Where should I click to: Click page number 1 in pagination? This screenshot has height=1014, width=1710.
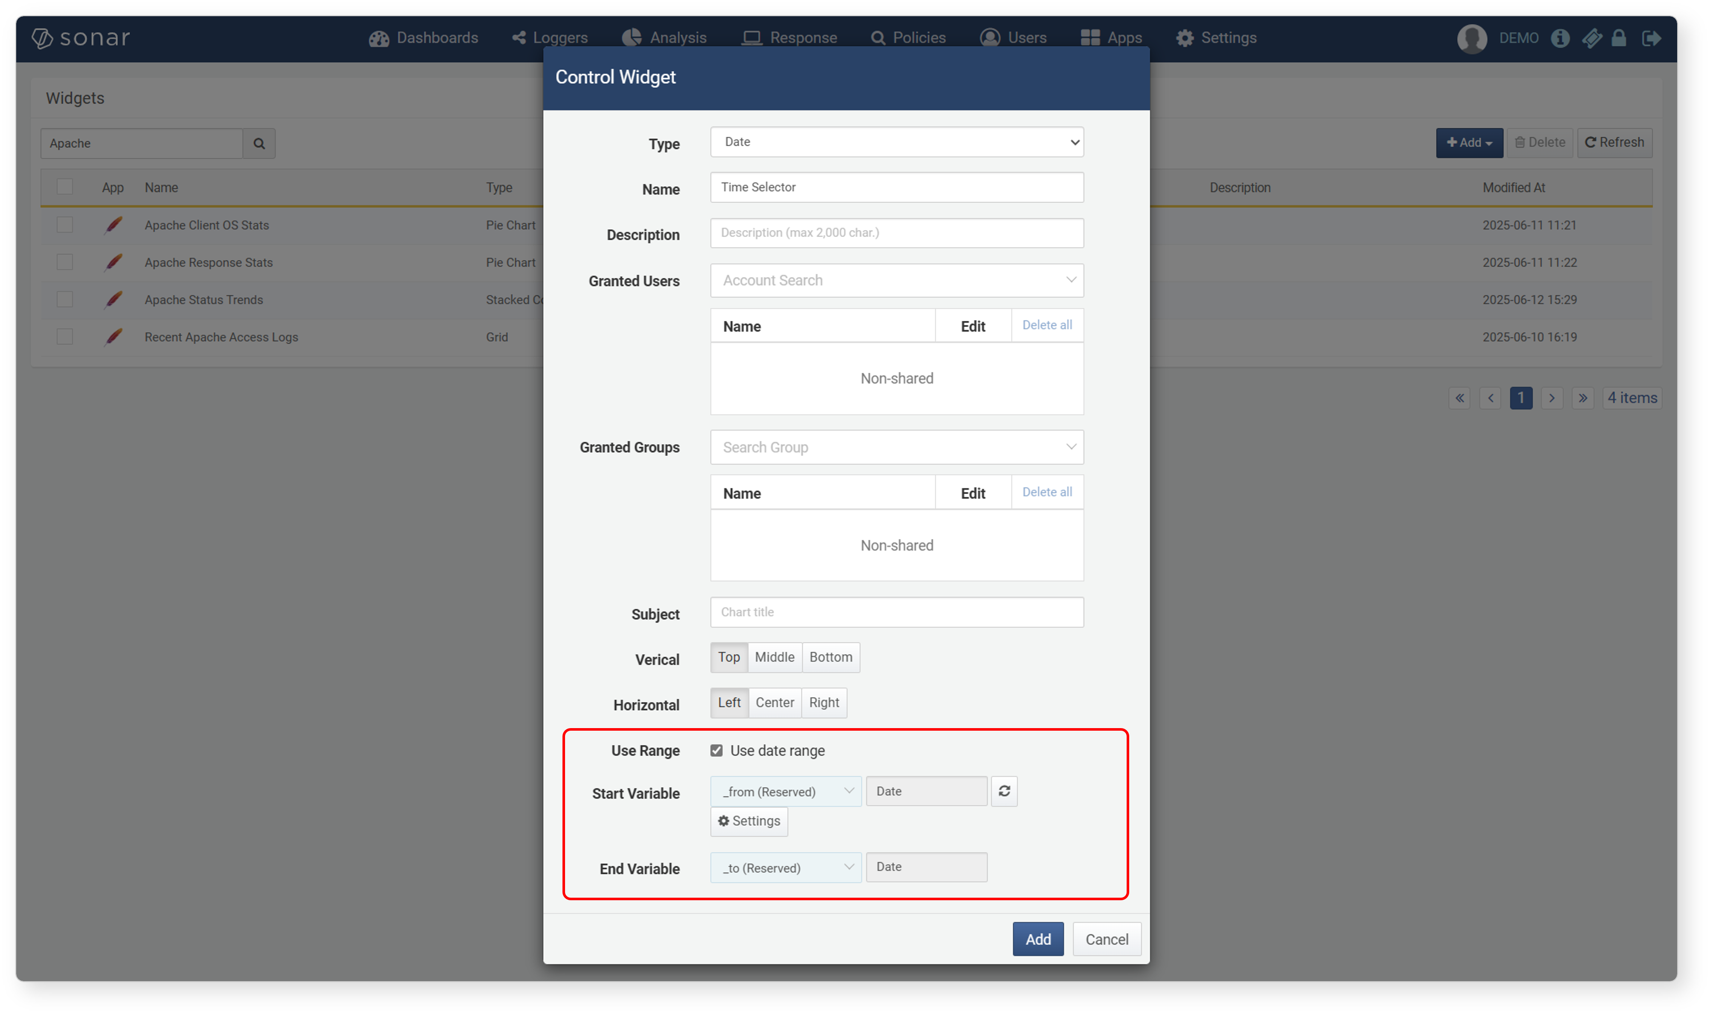point(1521,398)
